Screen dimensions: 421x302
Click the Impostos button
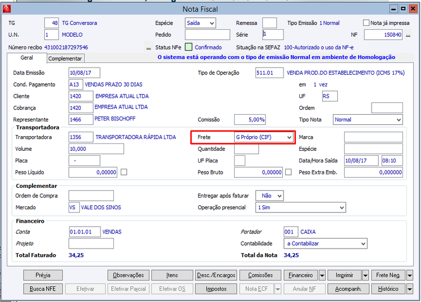pos(216,289)
